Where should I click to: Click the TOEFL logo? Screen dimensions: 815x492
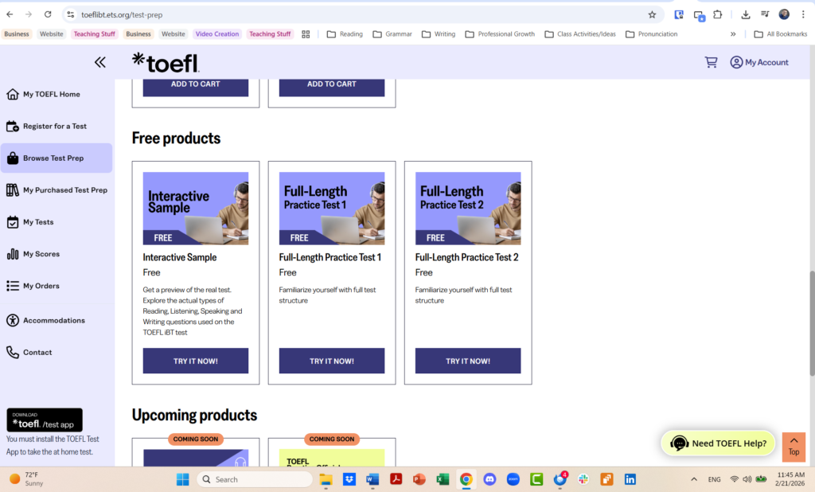click(165, 62)
